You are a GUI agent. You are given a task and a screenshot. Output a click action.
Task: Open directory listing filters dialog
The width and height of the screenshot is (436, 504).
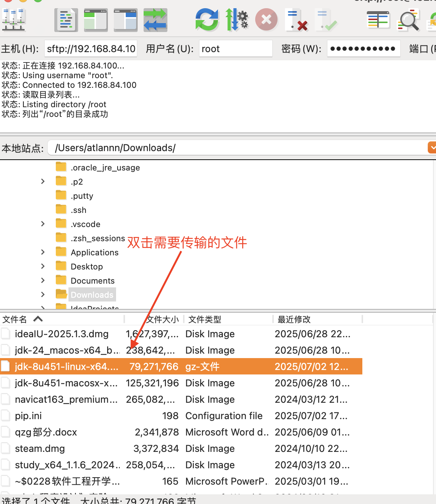click(378, 20)
